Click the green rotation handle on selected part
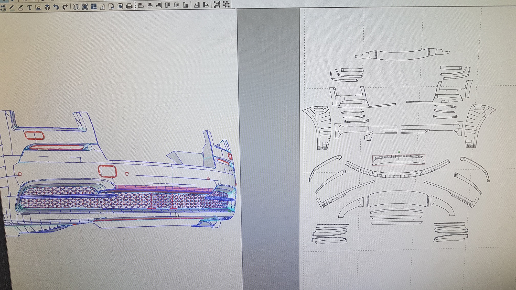The image size is (516, 290). (399, 152)
